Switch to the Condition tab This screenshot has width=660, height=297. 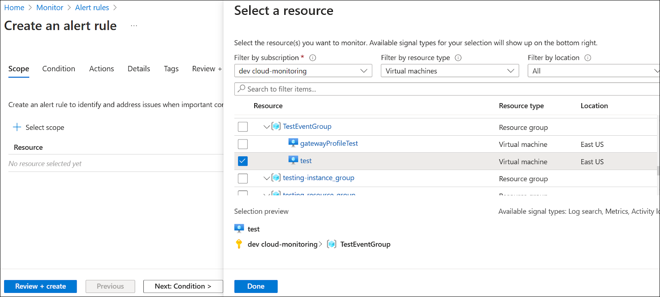click(59, 69)
